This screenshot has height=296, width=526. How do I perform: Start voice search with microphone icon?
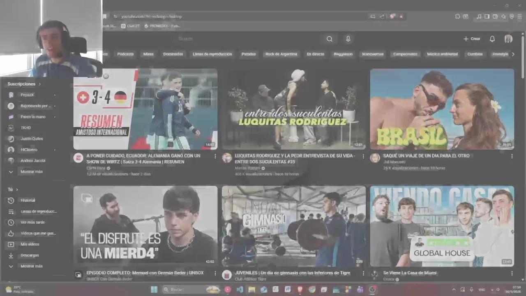pos(348,39)
